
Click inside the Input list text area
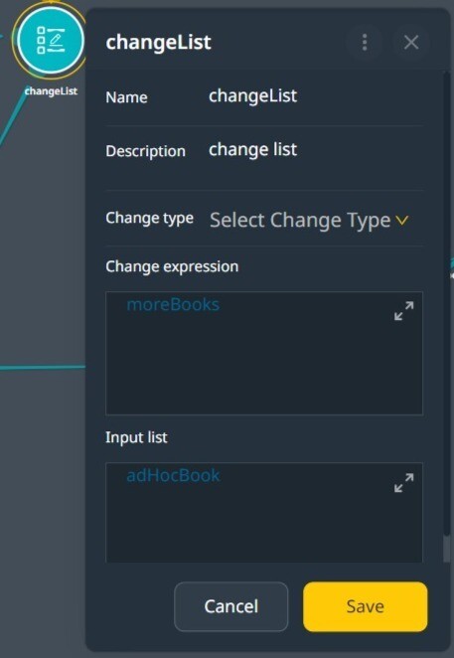click(264, 512)
